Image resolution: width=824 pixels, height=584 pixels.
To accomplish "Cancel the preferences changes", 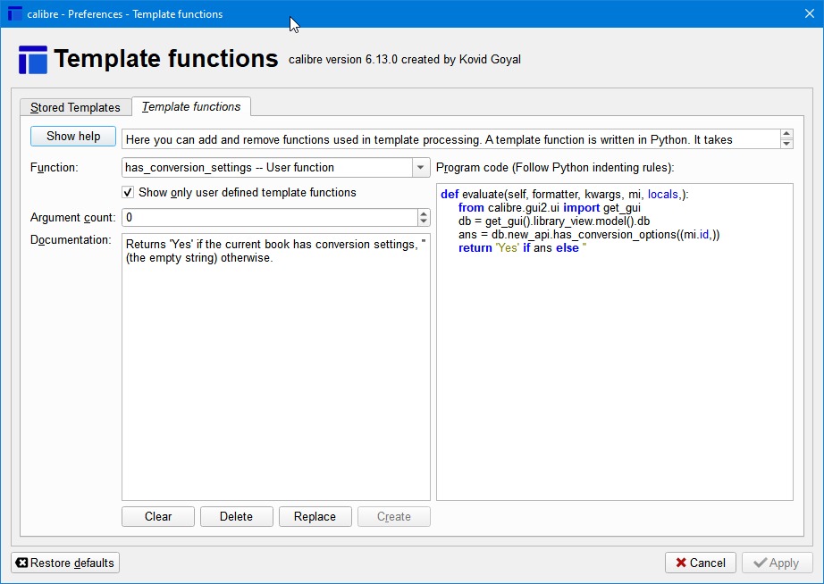I will point(701,563).
